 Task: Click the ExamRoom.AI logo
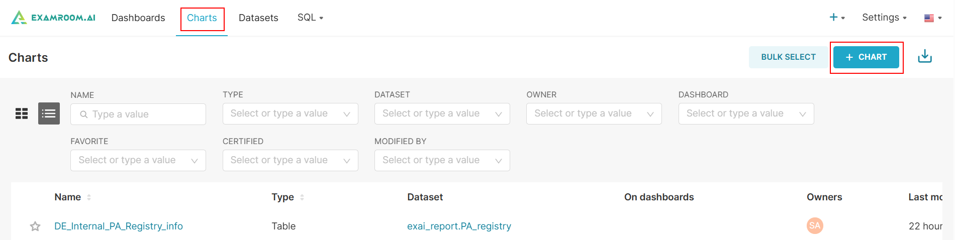[x=53, y=18]
